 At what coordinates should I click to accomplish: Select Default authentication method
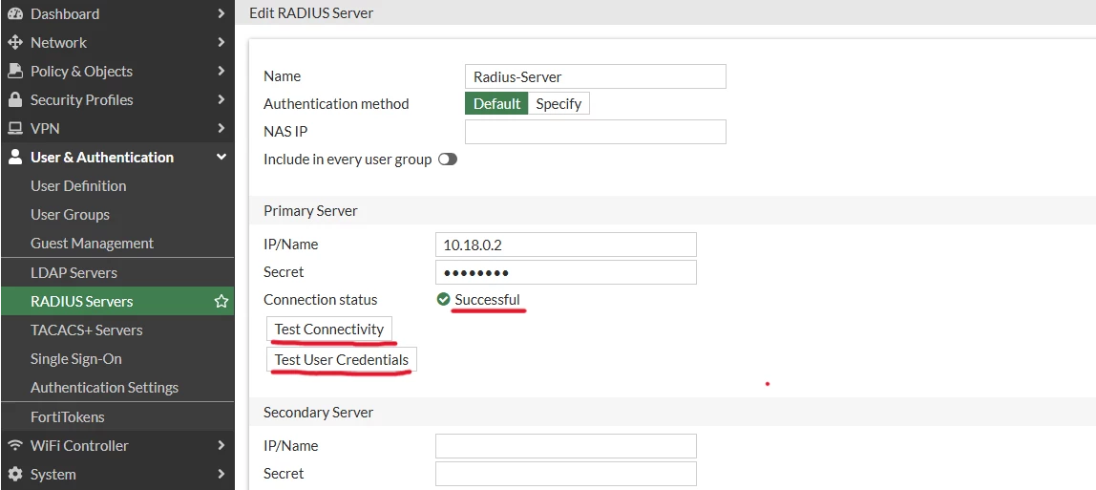tap(496, 104)
